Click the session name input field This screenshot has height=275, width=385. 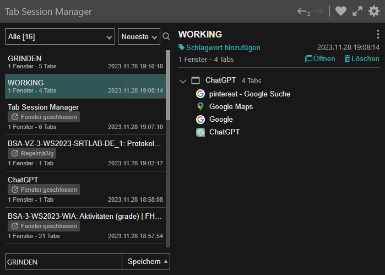[63, 262]
